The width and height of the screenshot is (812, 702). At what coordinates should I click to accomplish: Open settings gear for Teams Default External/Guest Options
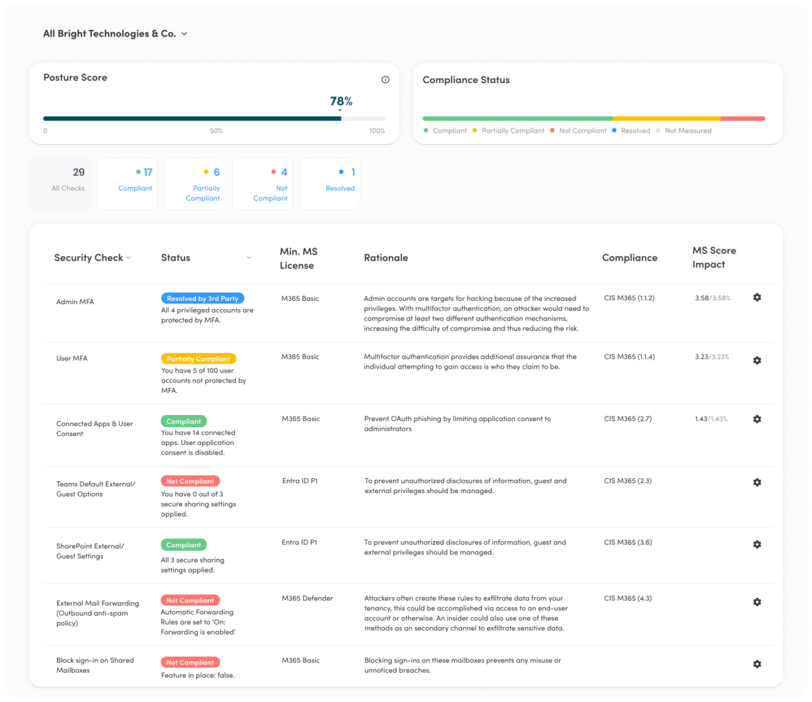pyautogui.click(x=757, y=482)
